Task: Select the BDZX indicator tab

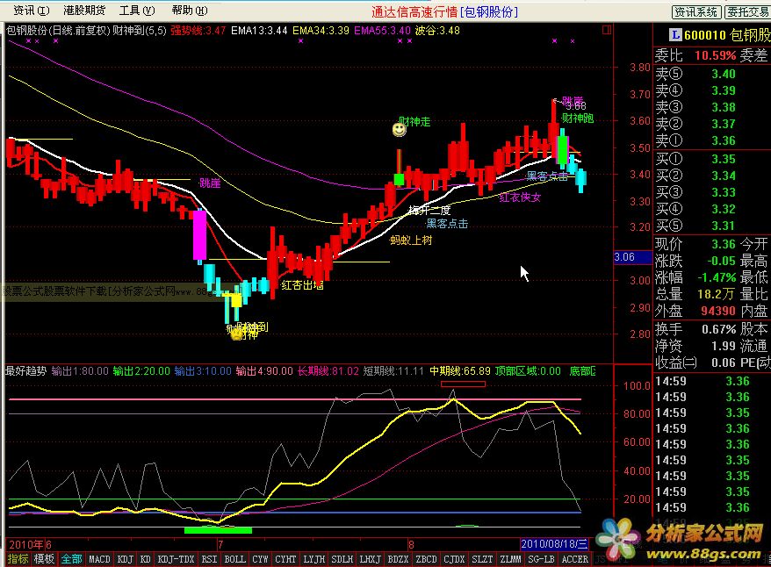Action: pyautogui.click(x=399, y=559)
